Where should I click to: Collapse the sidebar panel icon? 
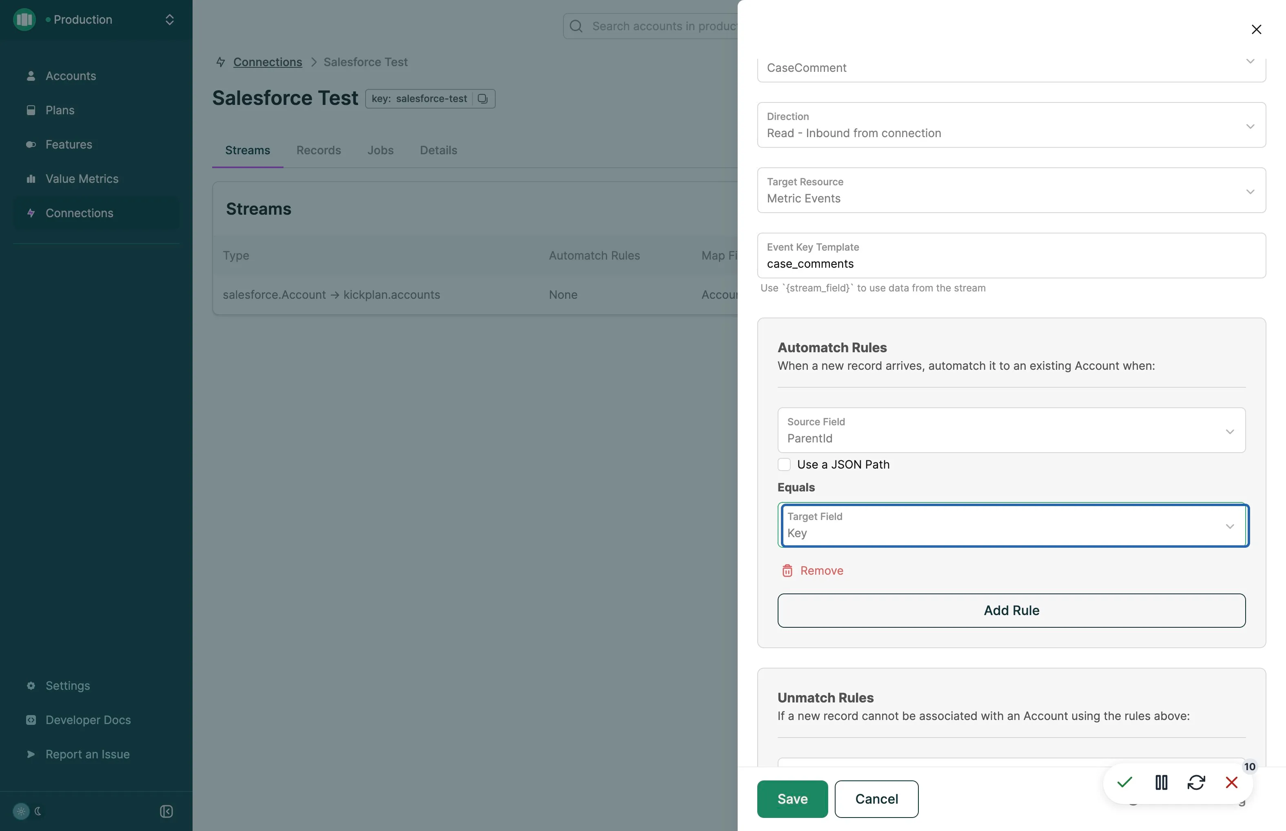(166, 811)
